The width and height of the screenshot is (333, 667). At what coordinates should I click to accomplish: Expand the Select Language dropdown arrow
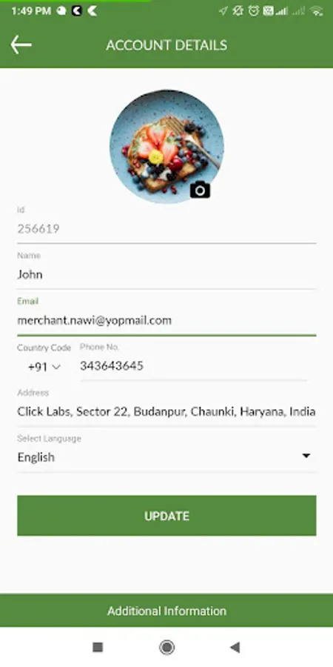pos(306,456)
